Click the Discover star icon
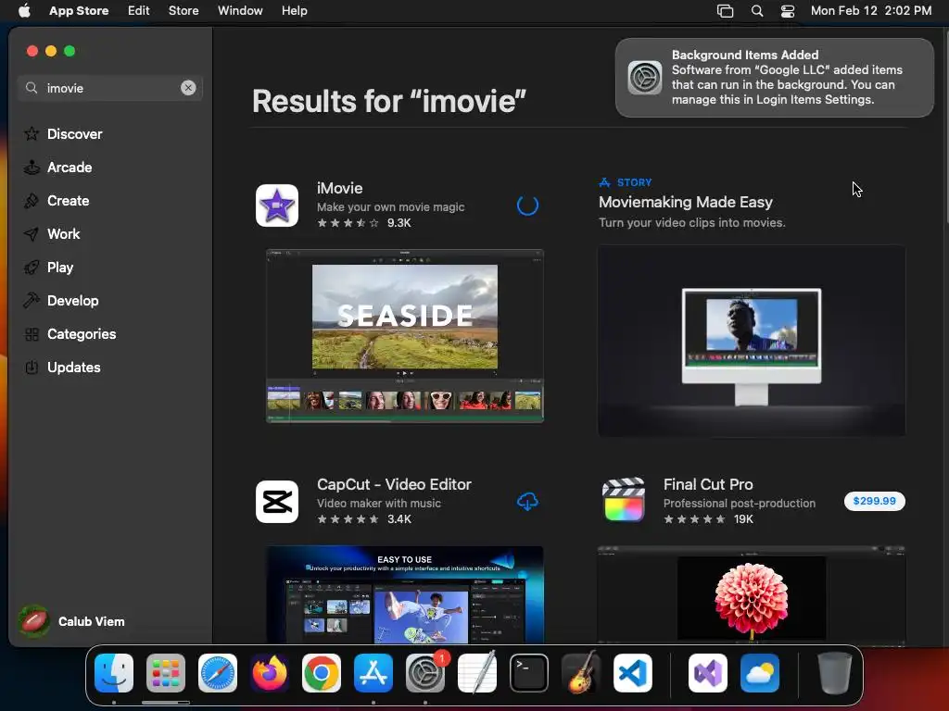Screen dimensions: 949x711 click(32, 133)
